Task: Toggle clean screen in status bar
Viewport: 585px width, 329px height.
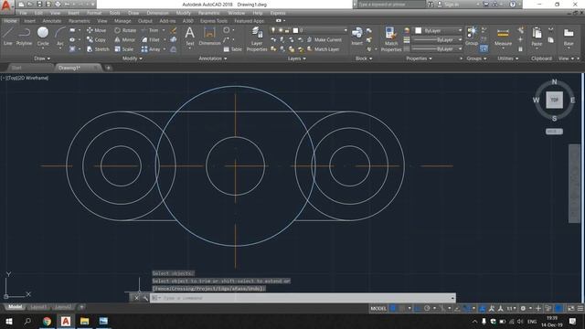Action: [x=570, y=309]
